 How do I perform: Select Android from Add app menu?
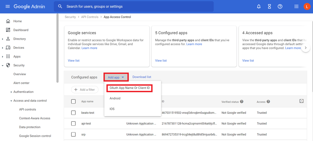pos(115,98)
